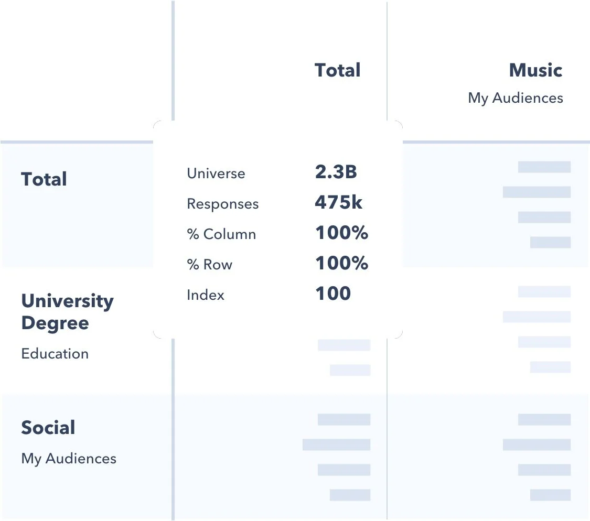Open My Audiences under Music
This screenshot has height=521, width=590.
pos(516,98)
